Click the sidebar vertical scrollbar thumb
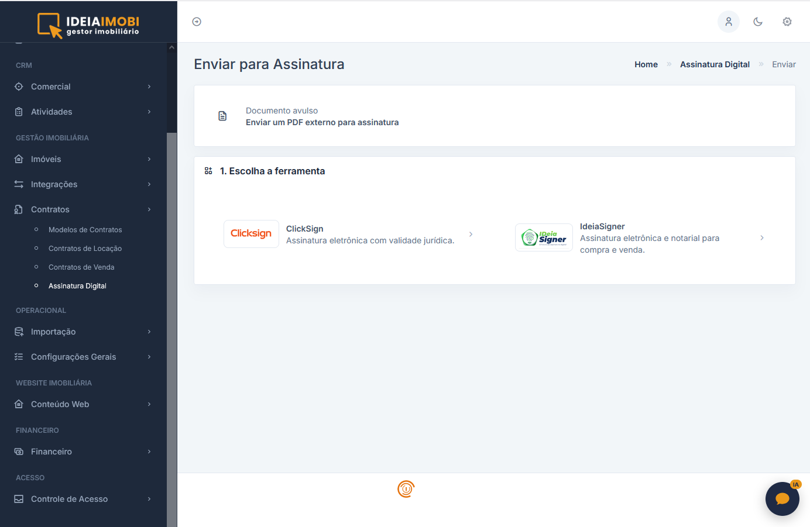810x527 pixels. tap(171, 329)
